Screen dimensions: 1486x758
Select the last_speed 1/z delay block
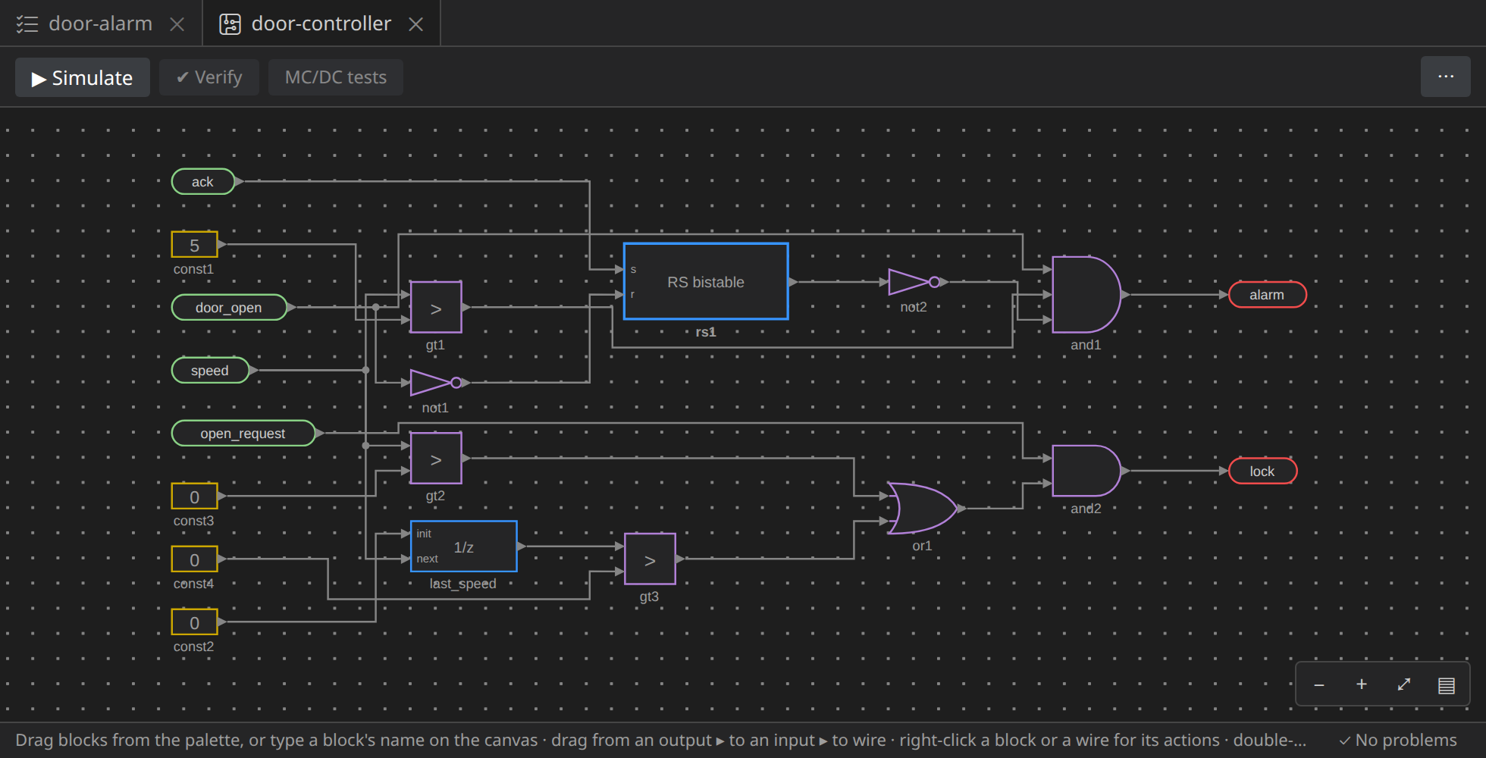click(x=464, y=547)
